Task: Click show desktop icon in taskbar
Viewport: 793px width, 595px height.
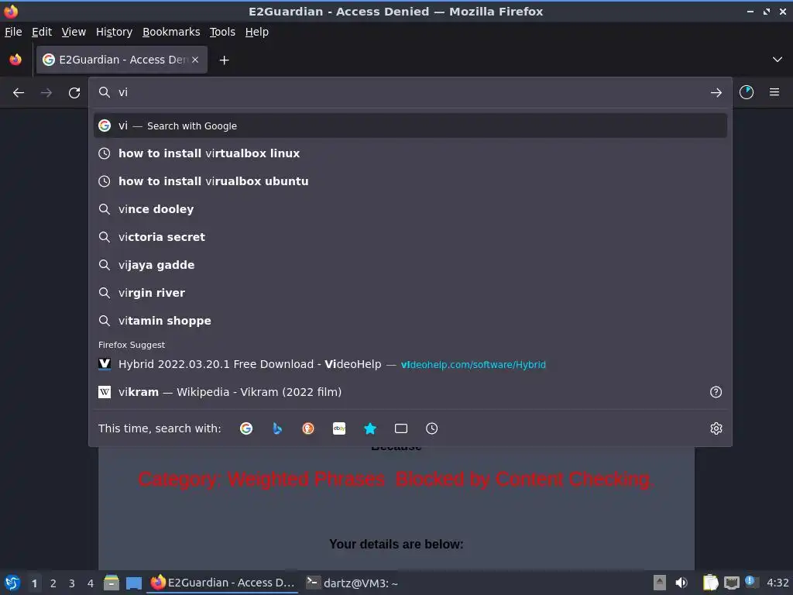Action: pos(134,583)
